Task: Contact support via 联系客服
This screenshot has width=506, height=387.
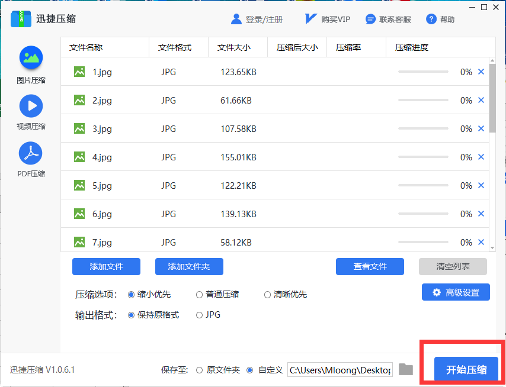Action: (x=388, y=20)
